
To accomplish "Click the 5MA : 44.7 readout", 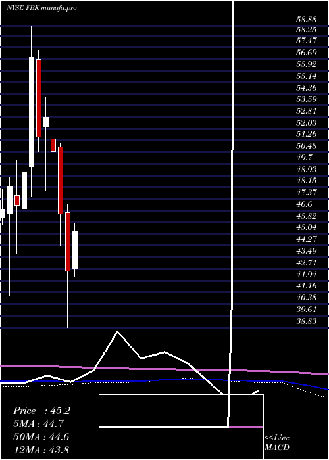I will pos(38,424).
